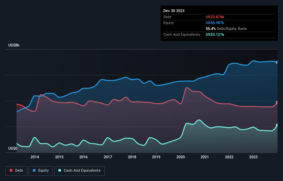Click the US$8b y-axis label
Screen dimensions: 283x181
14,45
